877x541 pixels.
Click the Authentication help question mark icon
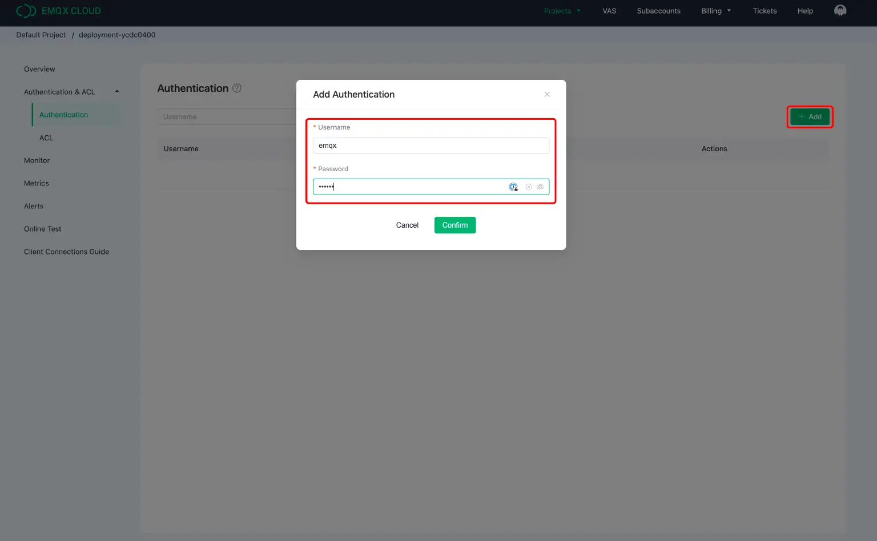[237, 88]
